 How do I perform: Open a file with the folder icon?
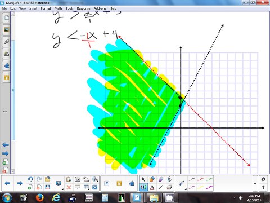pos(48,179)
